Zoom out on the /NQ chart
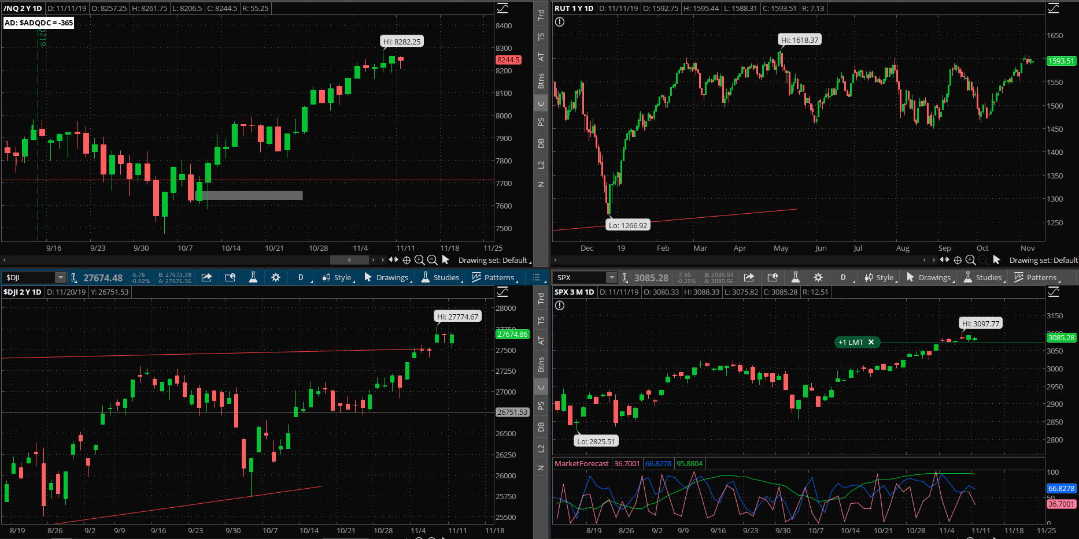Viewport: 1079px width, 539px height. 432,260
